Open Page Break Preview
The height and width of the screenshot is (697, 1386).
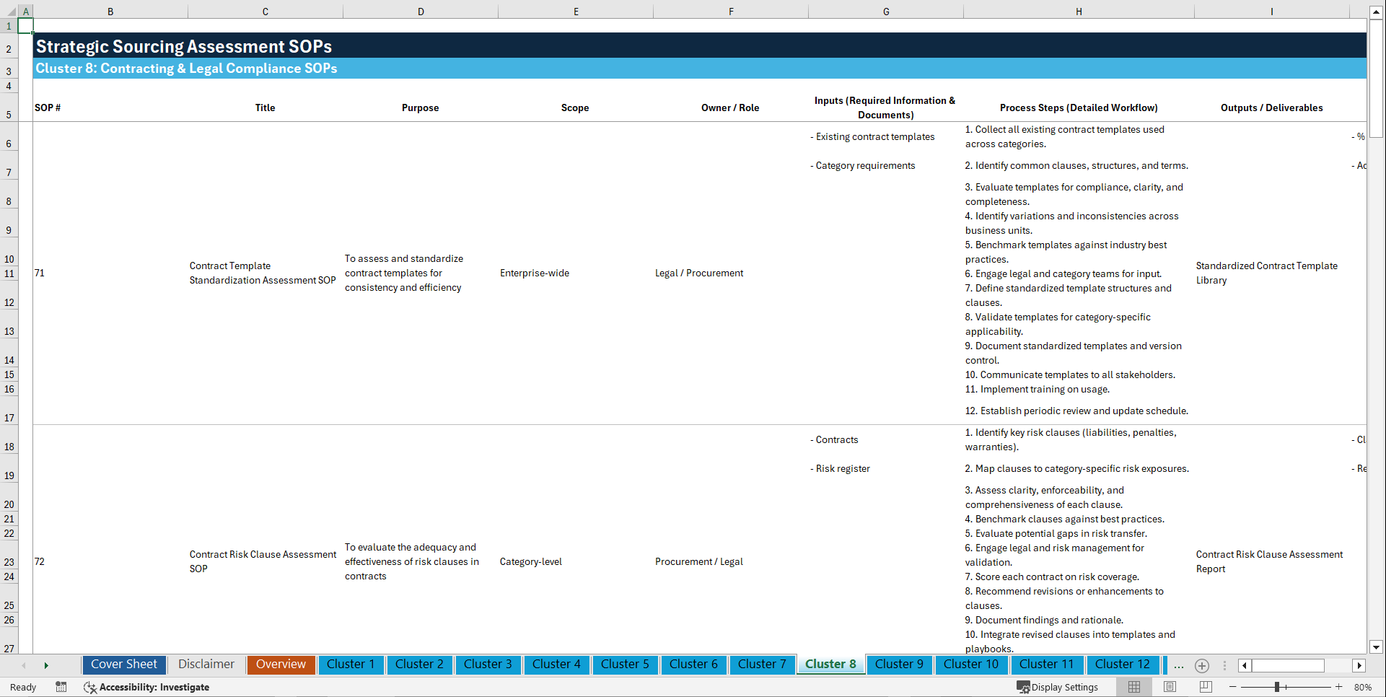pyautogui.click(x=1205, y=687)
